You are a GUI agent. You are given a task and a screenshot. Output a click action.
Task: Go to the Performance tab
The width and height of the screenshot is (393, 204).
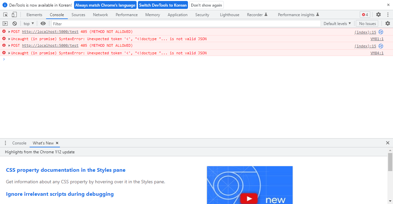pyautogui.click(x=127, y=15)
